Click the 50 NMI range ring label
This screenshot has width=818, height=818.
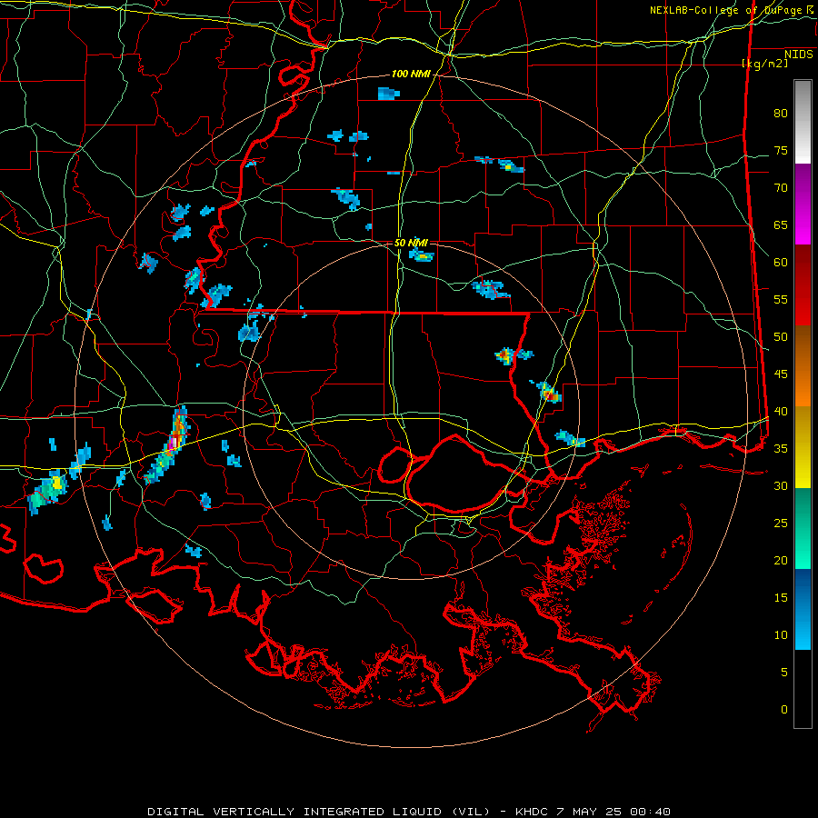coord(411,243)
